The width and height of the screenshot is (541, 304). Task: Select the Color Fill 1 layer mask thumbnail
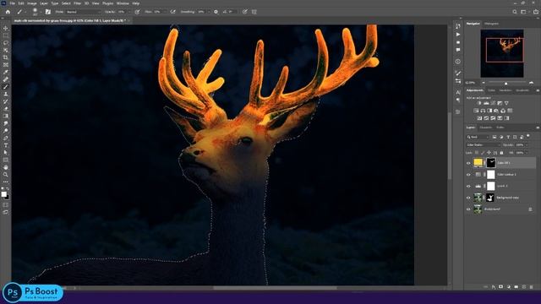coord(490,163)
